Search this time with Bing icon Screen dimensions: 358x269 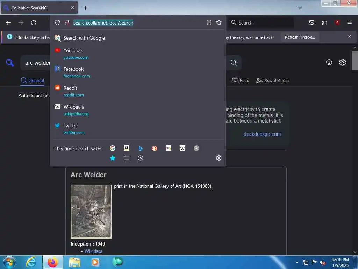(141, 148)
